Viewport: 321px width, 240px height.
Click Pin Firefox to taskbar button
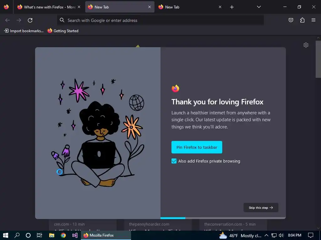click(197, 147)
